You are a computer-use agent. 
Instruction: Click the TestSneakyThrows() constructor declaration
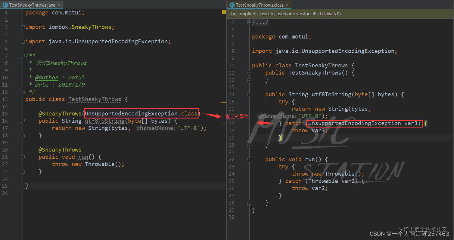pyautogui.click(x=310, y=73)
